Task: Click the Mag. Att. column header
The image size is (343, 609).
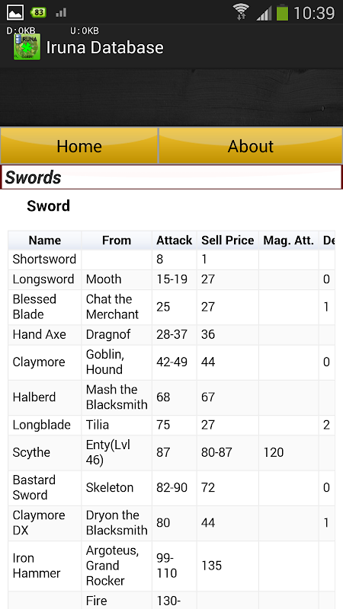Action: coord(289,241)
